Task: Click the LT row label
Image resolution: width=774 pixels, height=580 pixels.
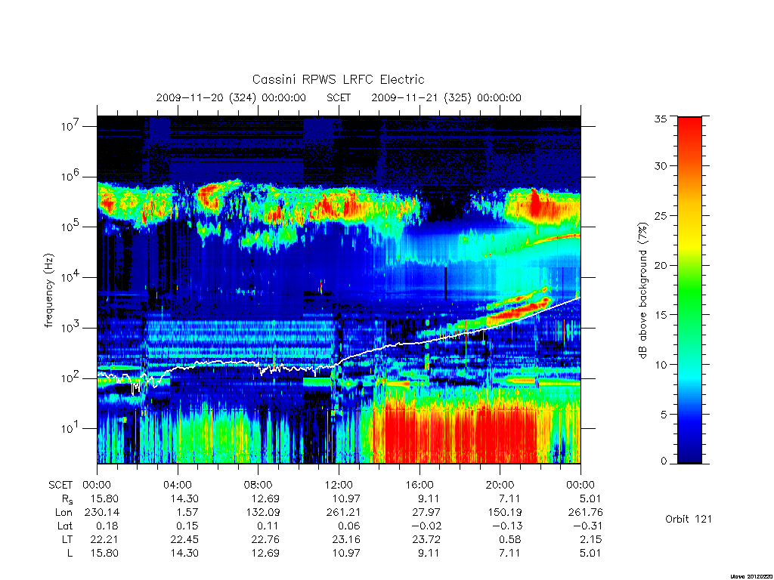Action: point(67,539)
